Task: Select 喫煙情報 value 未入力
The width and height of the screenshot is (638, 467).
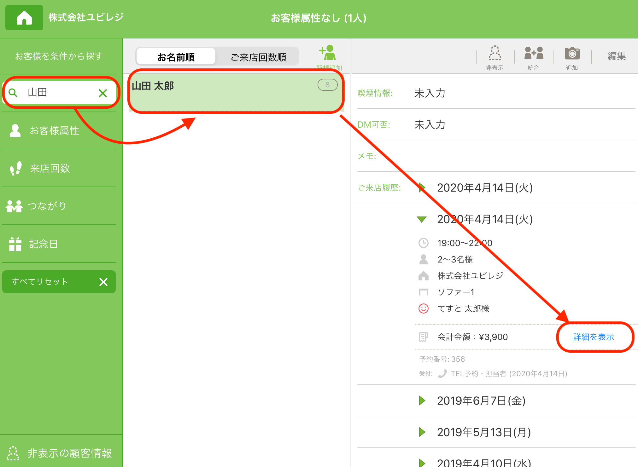Action: click(x=430, y=93)
